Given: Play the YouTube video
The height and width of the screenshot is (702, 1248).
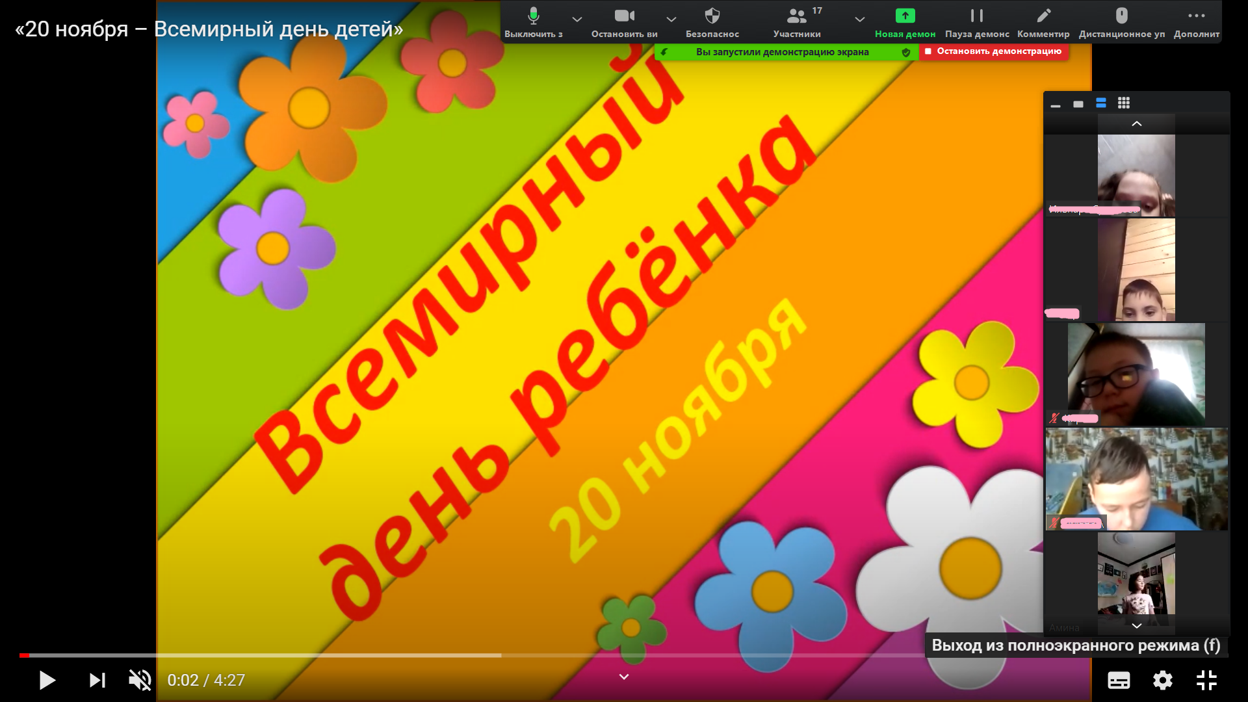Looking at the screenshot, I should (47, 681).
